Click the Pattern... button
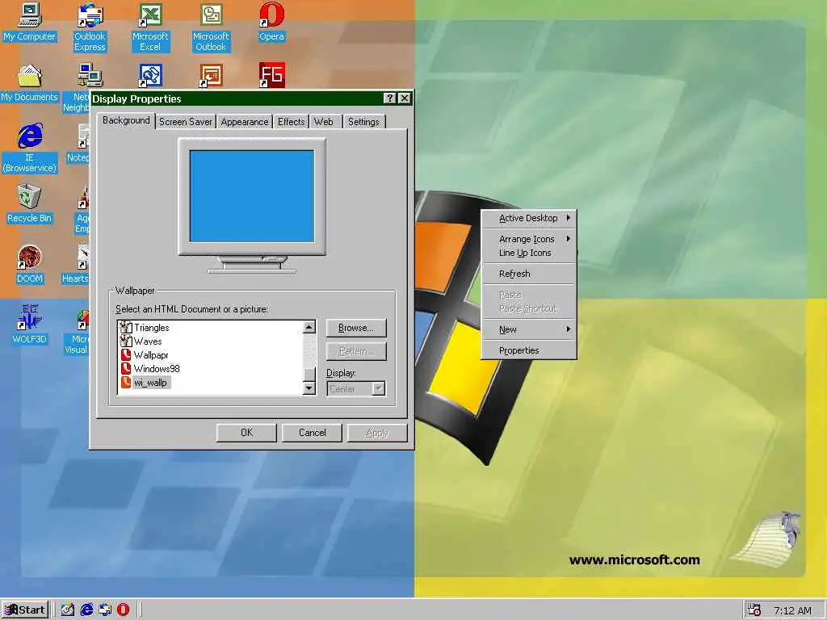The image size is (827, 620). [x=356, y=351]
